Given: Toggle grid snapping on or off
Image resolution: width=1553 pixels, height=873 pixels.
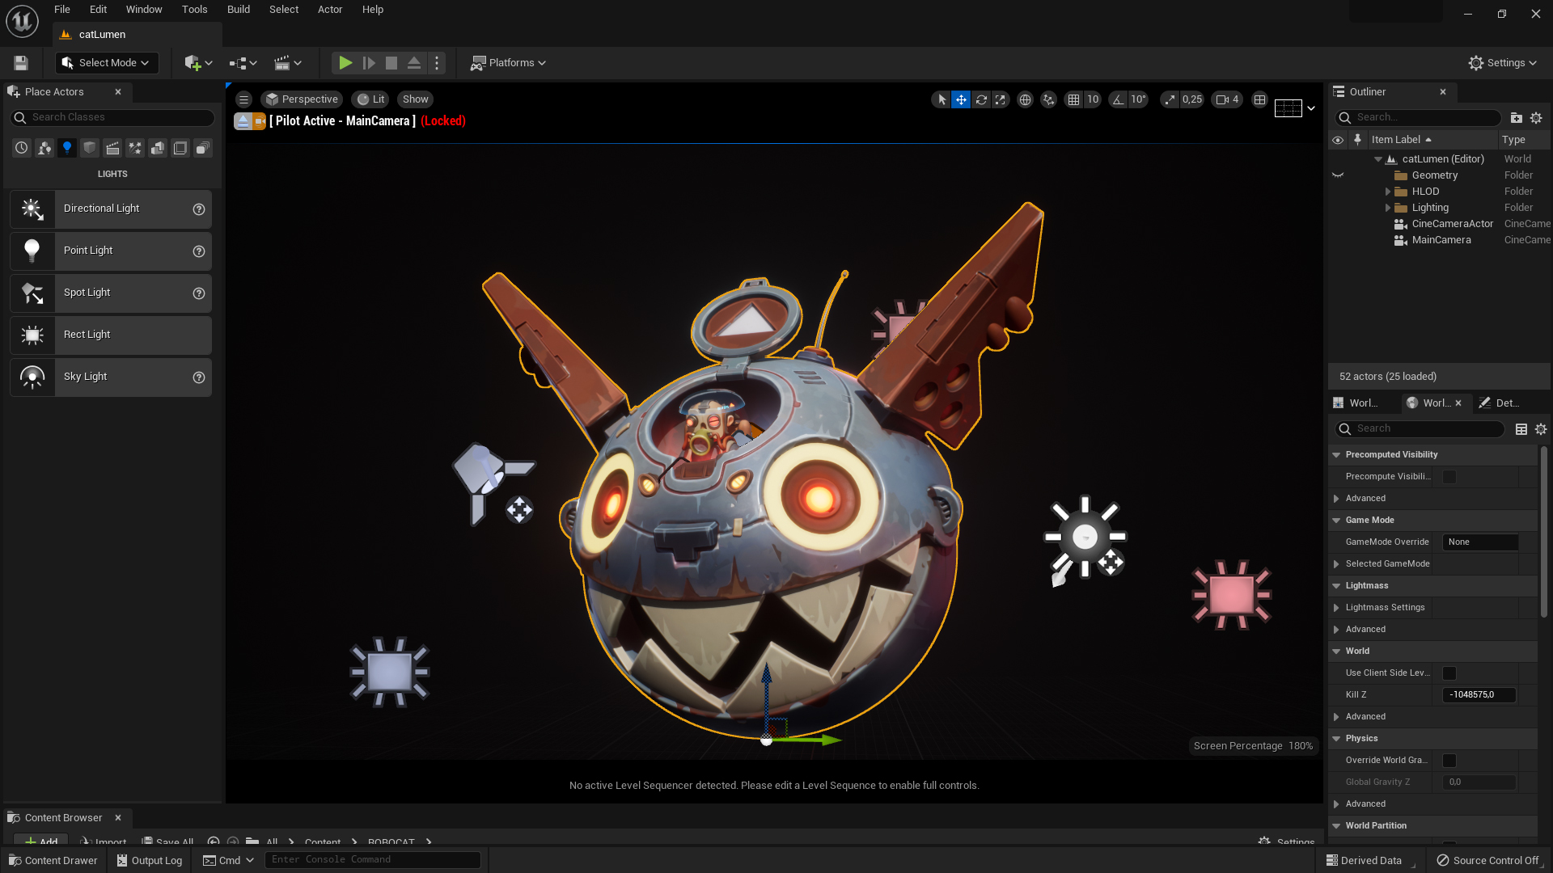Looking at the screenshot, I should coord(1073,99).
